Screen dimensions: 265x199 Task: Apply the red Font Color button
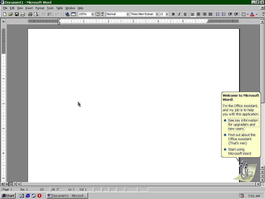tap(252, 14)
